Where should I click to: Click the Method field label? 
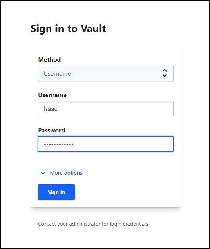pyautogui.click(x=49, y=59)
